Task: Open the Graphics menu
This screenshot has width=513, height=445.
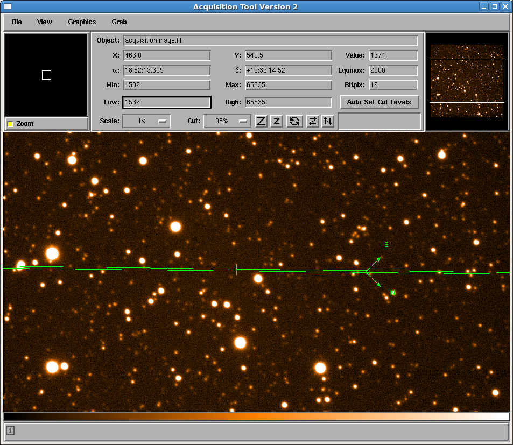Action: (x=82, y=22)
